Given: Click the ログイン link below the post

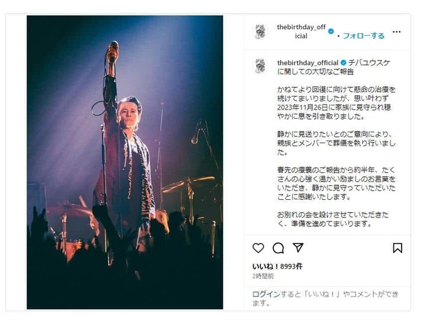Looking at the screenshot, I should point(266,294).
